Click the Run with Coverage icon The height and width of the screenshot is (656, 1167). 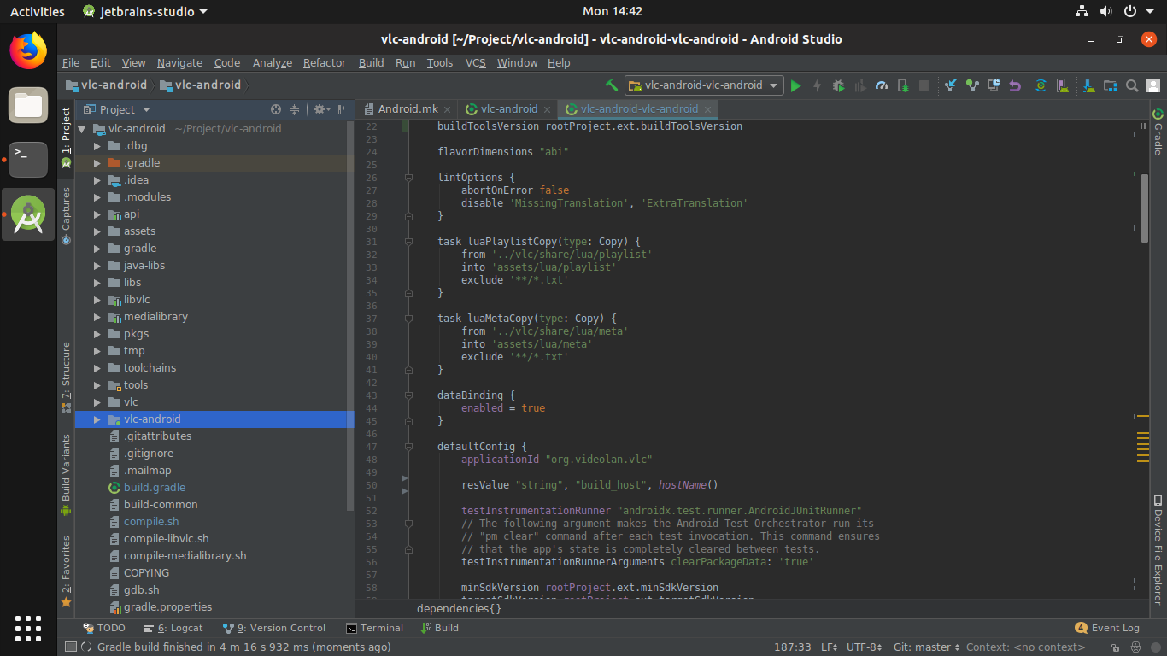[860, 85]
